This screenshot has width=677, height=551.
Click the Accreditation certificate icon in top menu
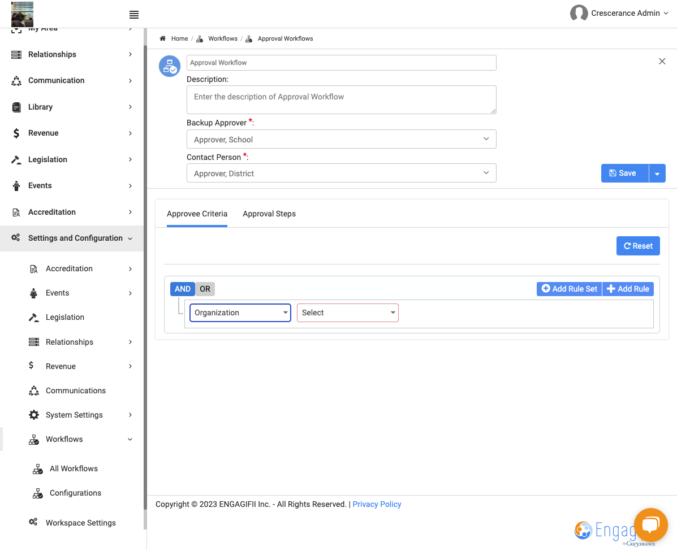[16, 212]
